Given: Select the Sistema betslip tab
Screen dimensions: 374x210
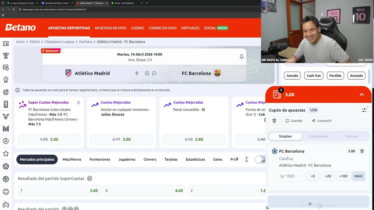Looking at the screenshot, I should coord(352,136).
